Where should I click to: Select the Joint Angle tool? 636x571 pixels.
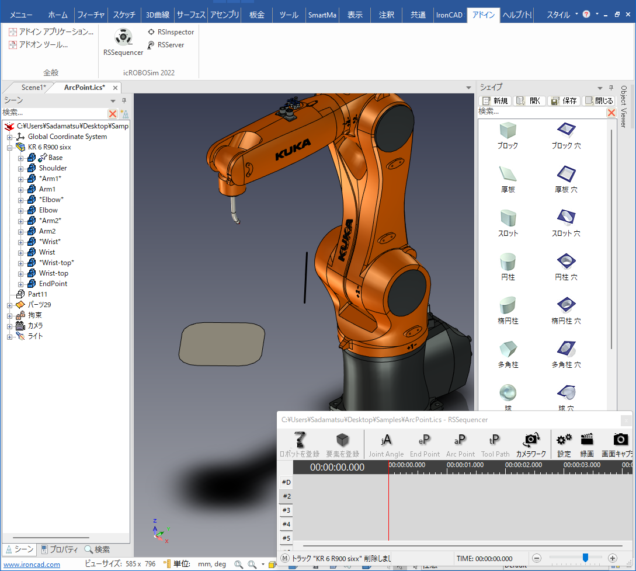386,444
